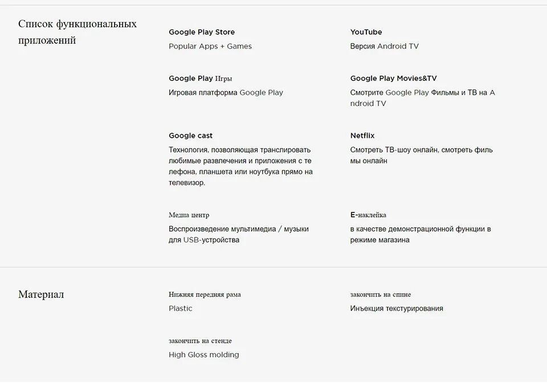The height and width of the screenshot is (386, 547).
Task: Click the Google cast description paragraph
Action: [x=240, y=166]
